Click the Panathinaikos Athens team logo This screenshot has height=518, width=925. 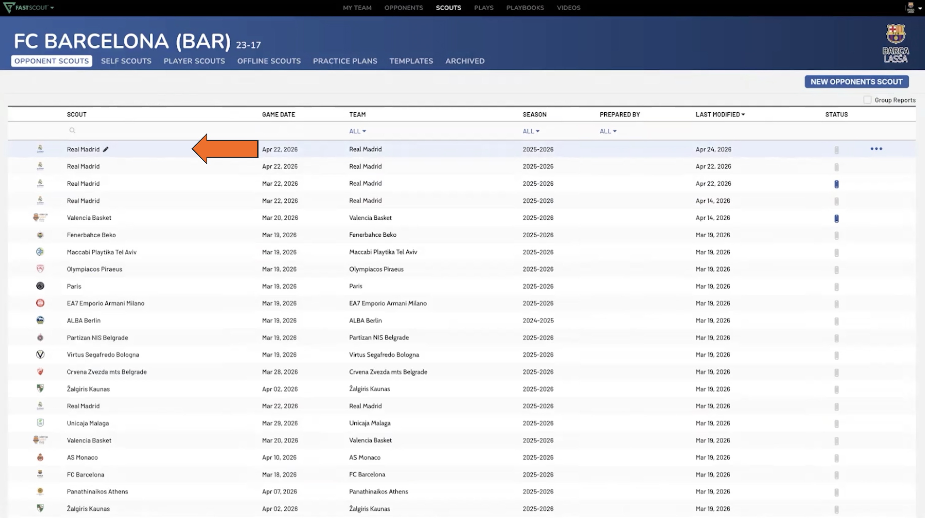pos(40,491)
